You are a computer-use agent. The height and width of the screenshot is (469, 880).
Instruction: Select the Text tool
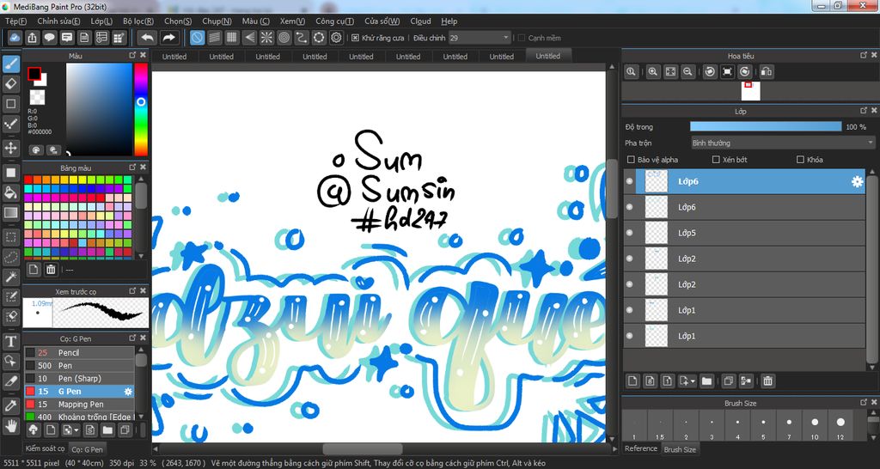[x=10, y=341]
